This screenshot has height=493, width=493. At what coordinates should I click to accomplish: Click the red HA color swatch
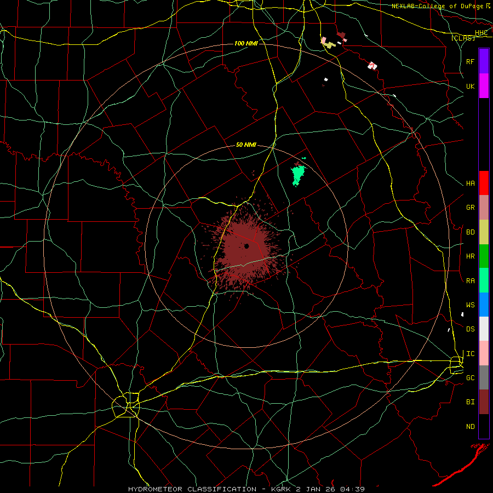(484, 183)
